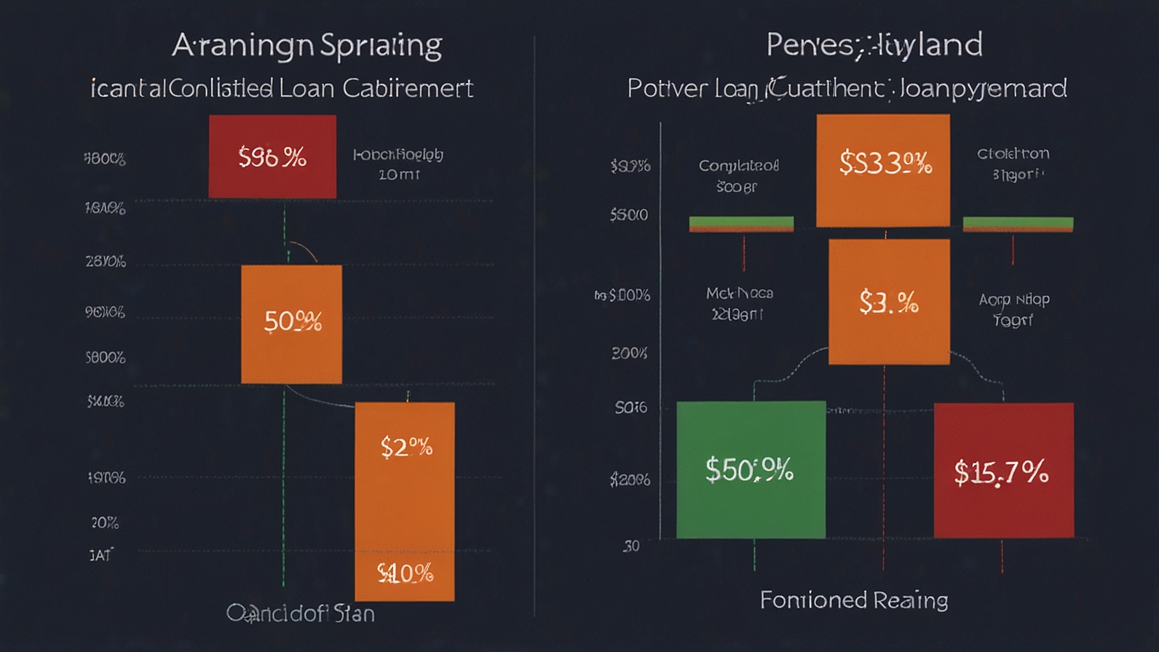Click the orange $3.% block
This screenshot has height=652, width=1159.
coord(889,301)
